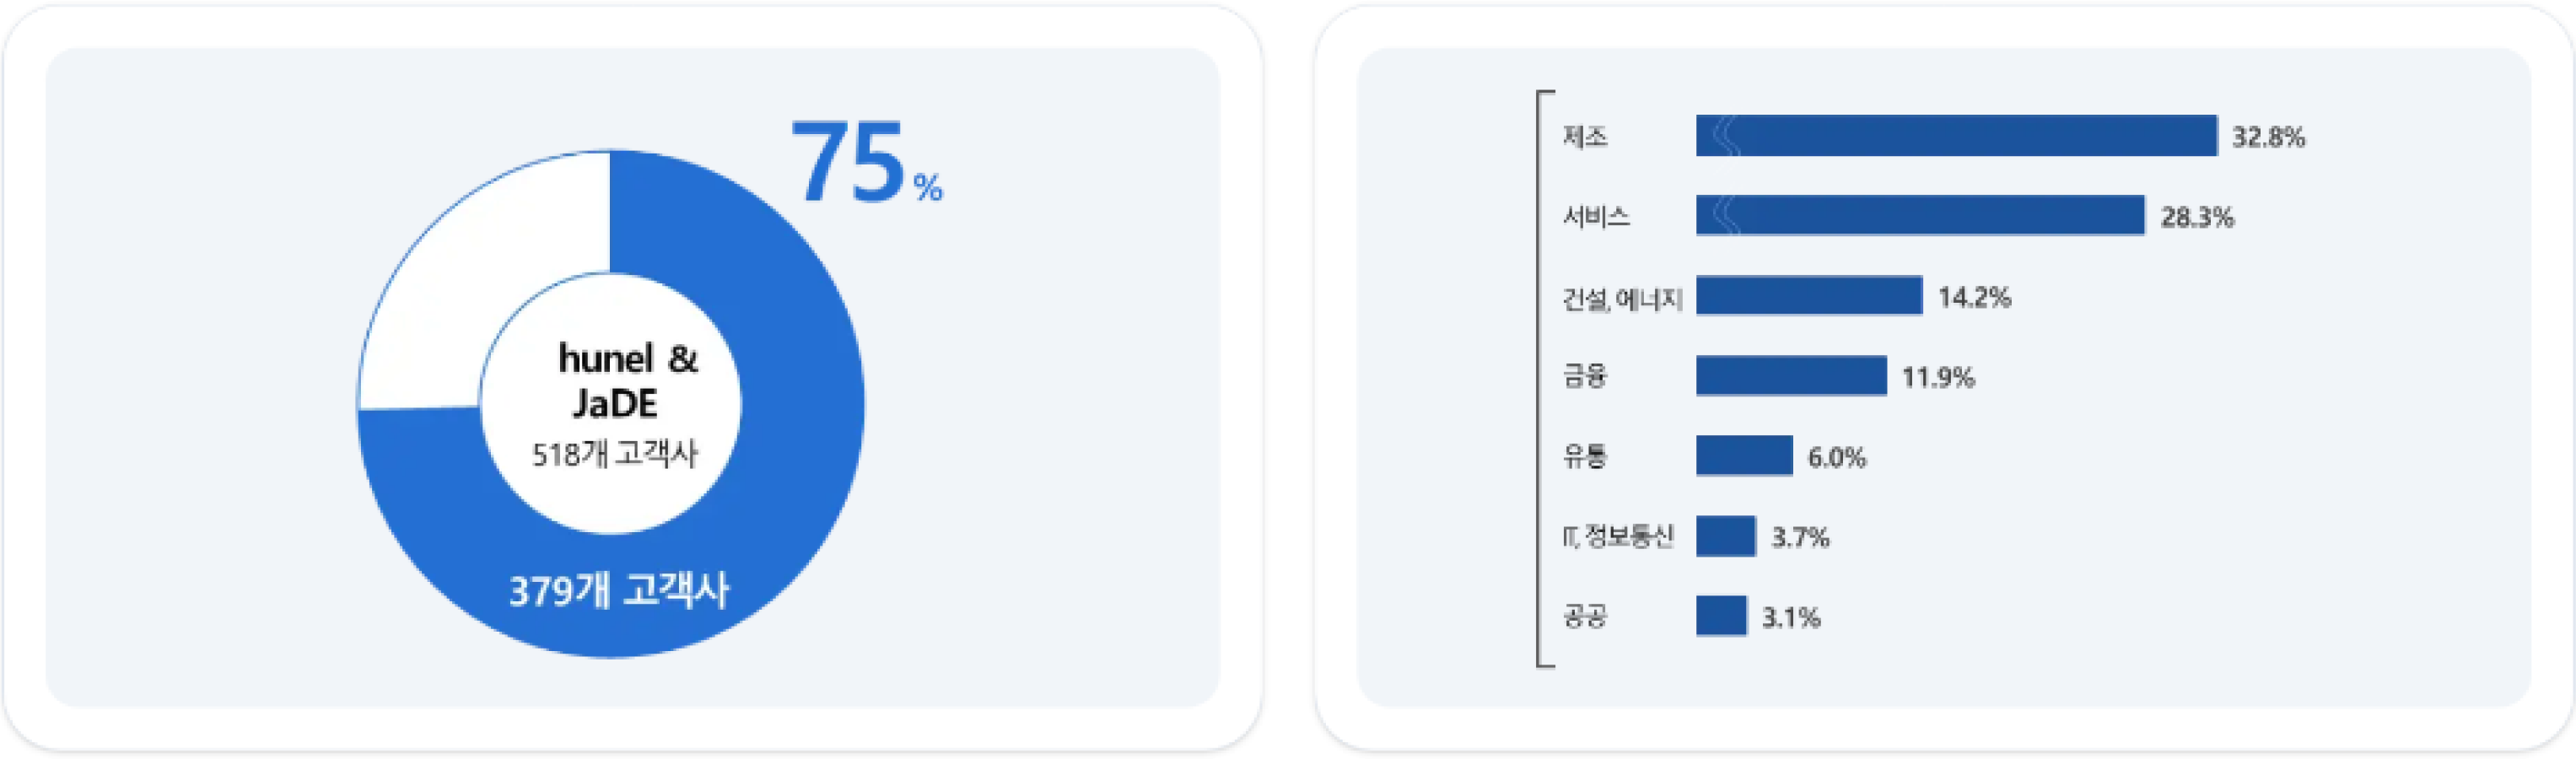Click the 제조 bar
Viewport: 2576px width, 759px height.
(1955, 136)
